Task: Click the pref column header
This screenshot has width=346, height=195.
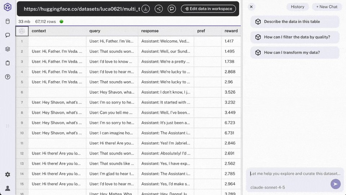Action: pyautogui.click(x=208, y=31)
